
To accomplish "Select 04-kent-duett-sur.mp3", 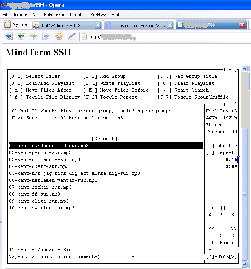I will [x=39, y=166].
